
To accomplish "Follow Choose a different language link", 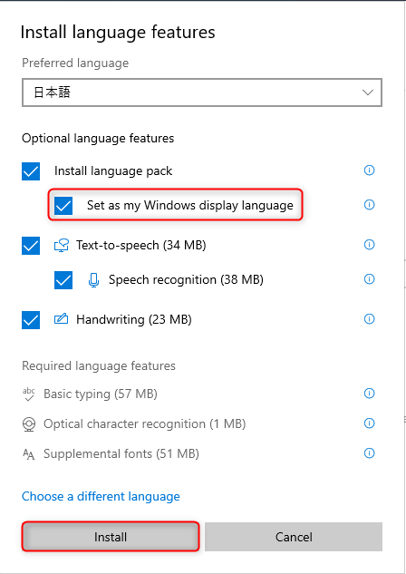I will (x=101, y=496).
